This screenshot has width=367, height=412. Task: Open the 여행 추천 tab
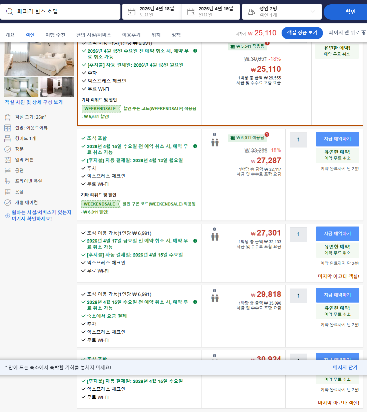55,35
